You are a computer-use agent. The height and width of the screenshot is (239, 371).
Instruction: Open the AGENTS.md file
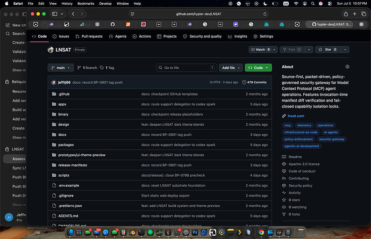tap(68, 216)
